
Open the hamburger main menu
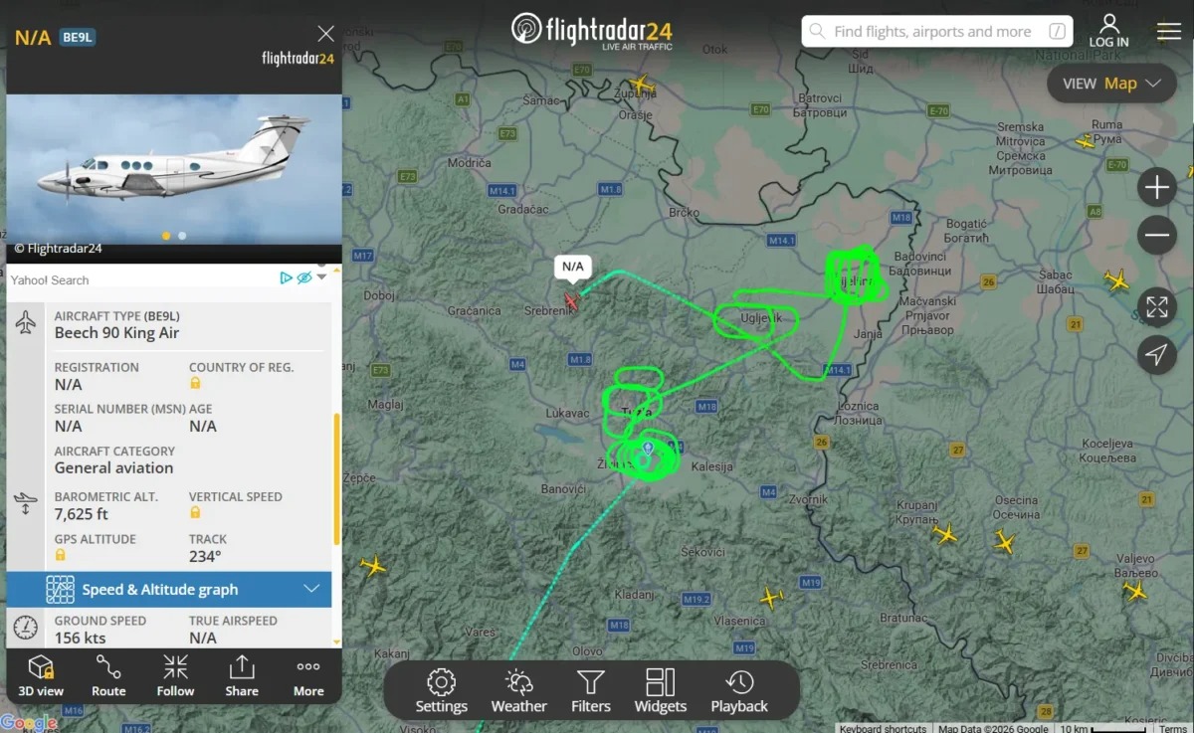(x=1169, y=31)
